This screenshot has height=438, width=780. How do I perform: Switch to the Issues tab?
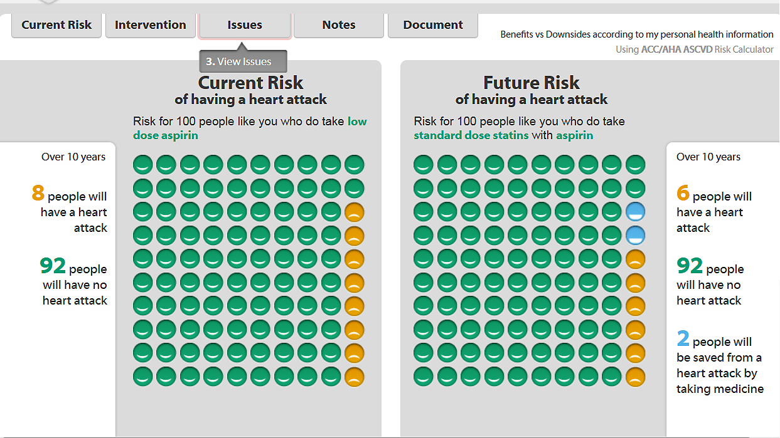tap(244, 25)
